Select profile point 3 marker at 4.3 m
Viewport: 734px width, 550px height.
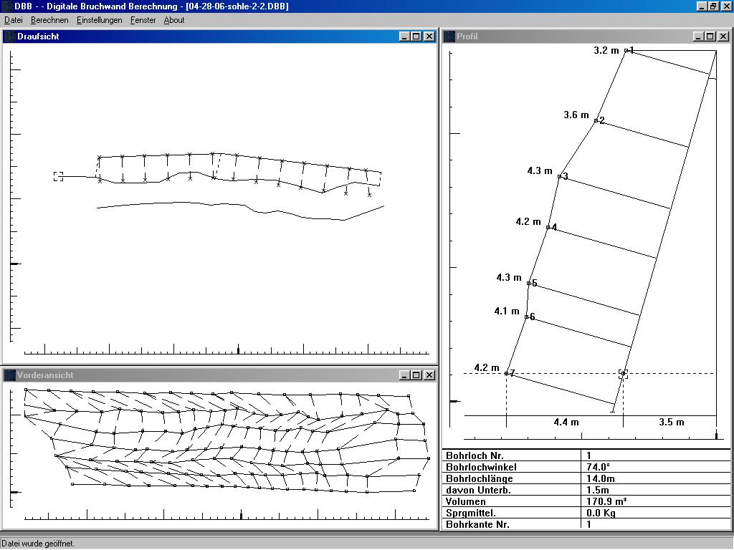560,176
